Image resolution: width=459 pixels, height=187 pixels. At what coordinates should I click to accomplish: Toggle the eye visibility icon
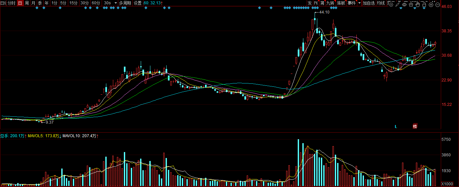point(404,5)
